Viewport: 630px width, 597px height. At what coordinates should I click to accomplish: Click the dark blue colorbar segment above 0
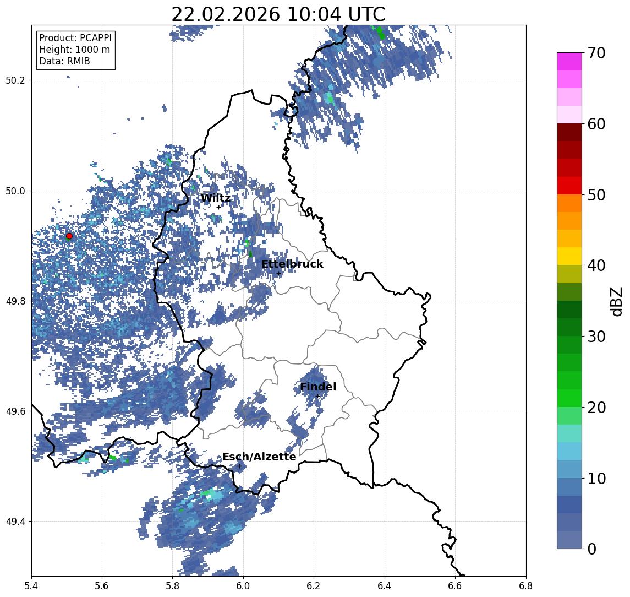(x=569, y=540)
